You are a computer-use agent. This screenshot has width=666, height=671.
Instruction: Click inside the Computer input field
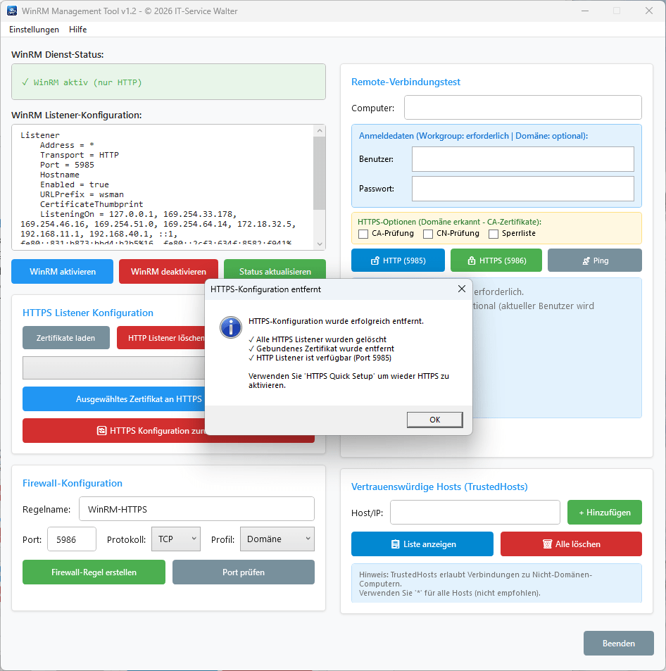tap(522, 107)
